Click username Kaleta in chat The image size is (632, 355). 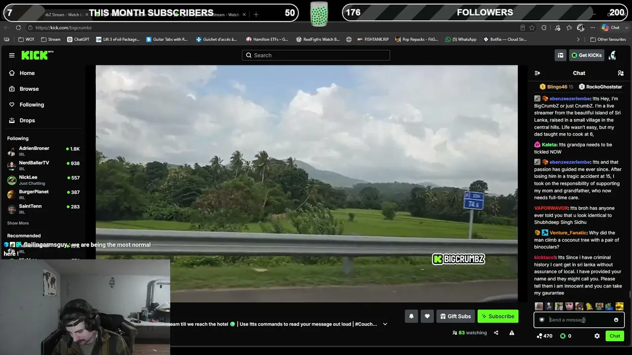(x=550, y=145)
